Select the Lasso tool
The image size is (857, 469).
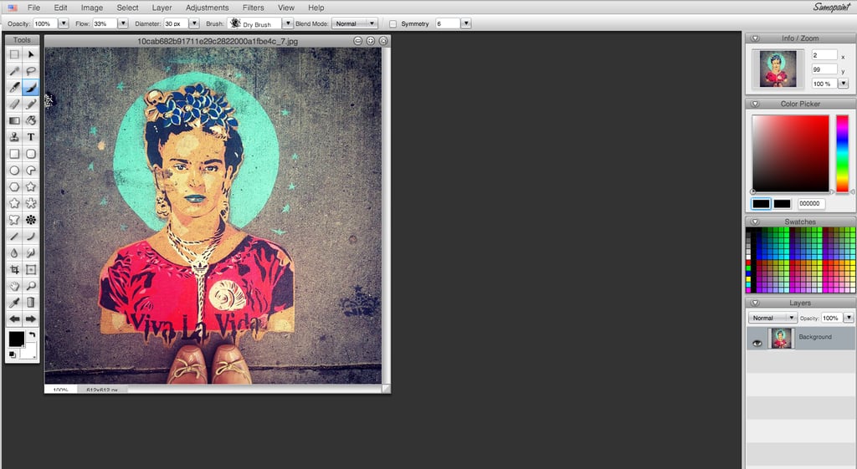(31, 71)
